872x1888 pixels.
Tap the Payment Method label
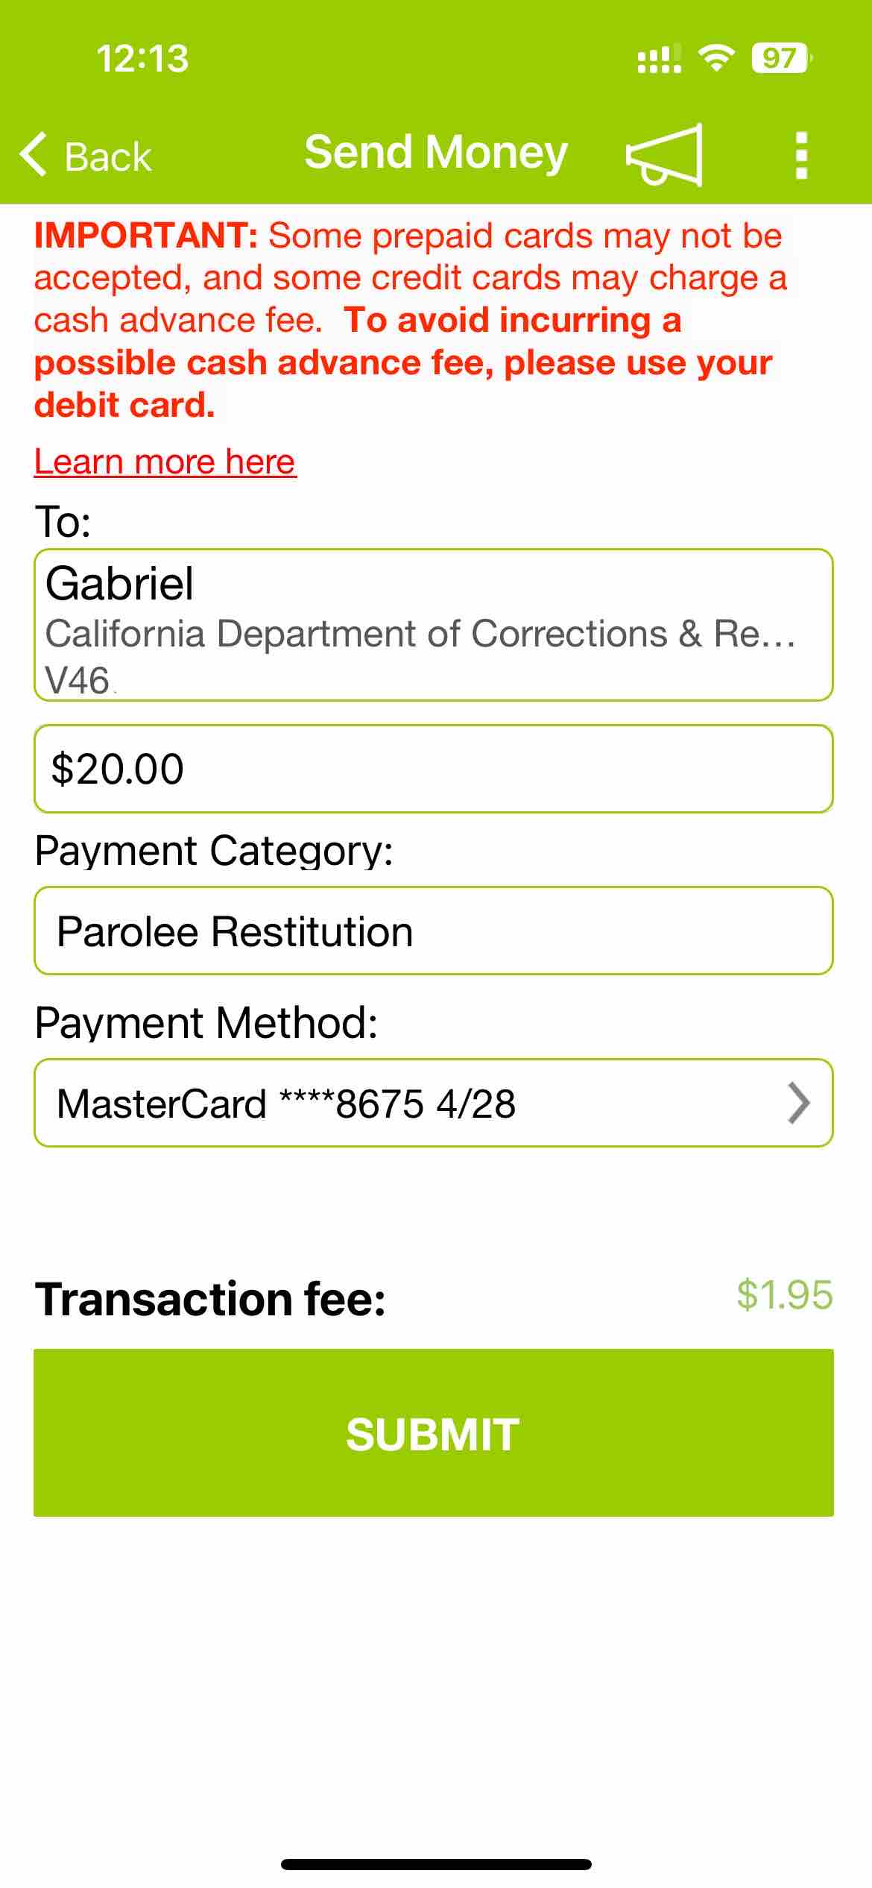coord(206,1022)
